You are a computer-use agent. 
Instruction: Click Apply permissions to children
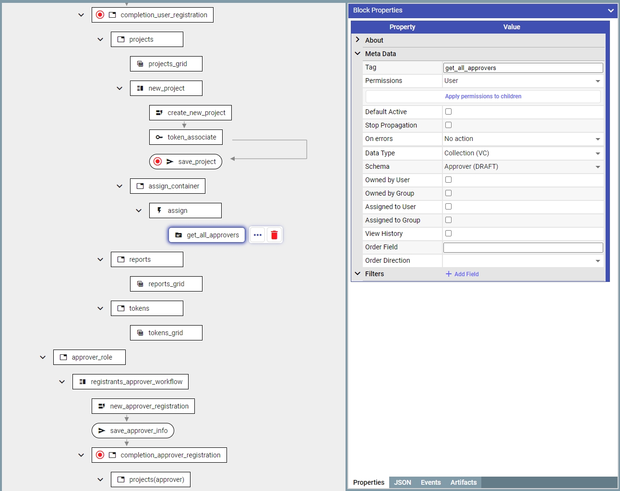483,96
